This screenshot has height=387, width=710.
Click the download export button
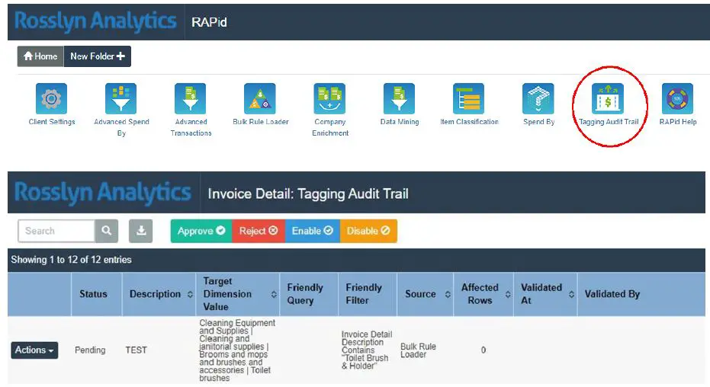click(x=141, y=231)
